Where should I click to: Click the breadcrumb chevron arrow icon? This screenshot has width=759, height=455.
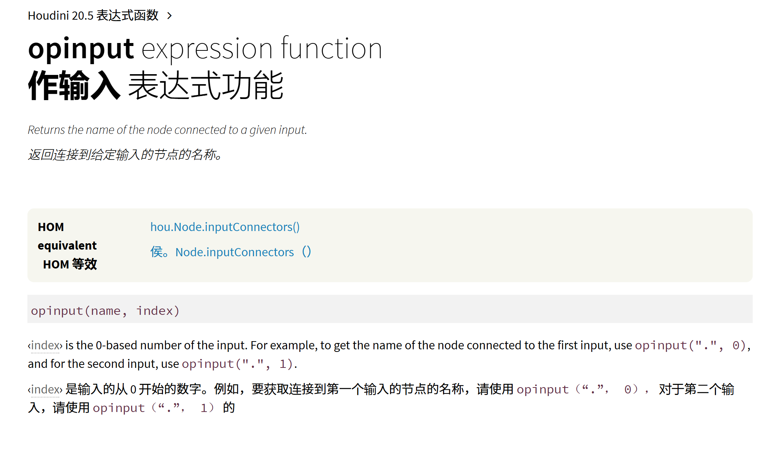pyautogui.click(x=170, y=16)
